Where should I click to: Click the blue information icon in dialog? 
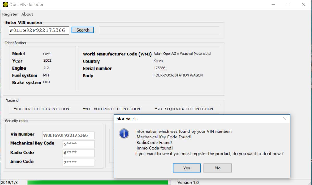[124, 133]
